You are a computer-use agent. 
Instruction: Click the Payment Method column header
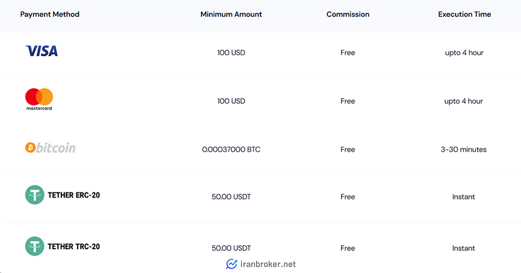pyautogui.click(x=50, y=14)
